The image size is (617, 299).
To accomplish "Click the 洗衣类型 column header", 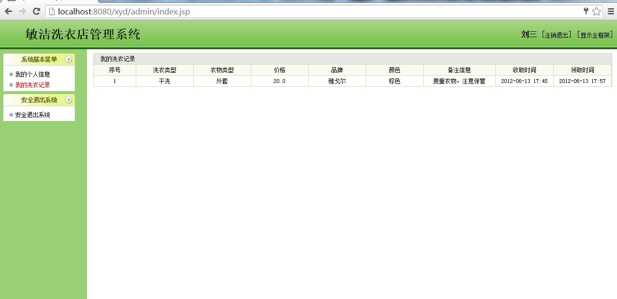I will coord(165,70).
